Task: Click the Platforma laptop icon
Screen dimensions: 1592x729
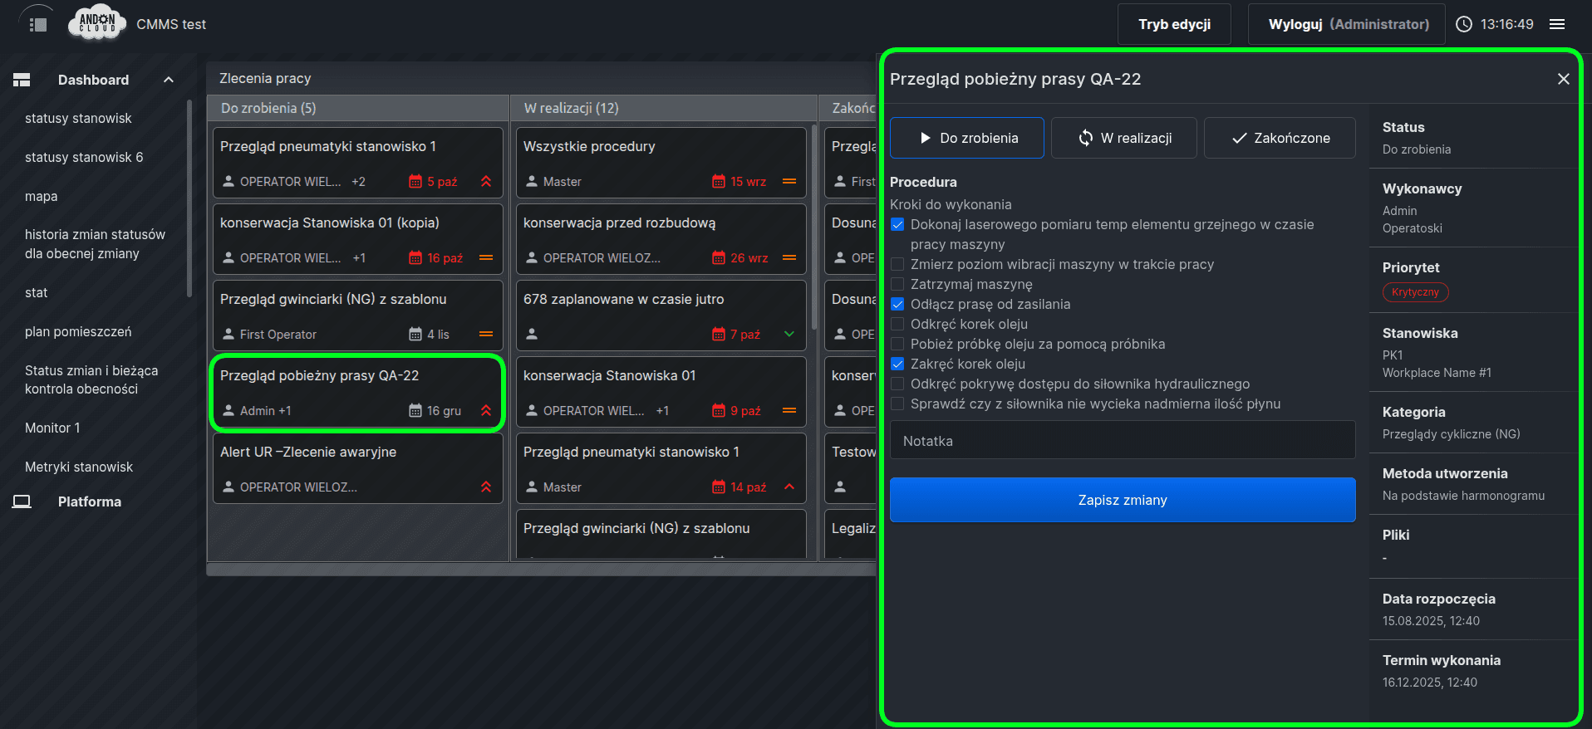Action: (x=22, y=501)
